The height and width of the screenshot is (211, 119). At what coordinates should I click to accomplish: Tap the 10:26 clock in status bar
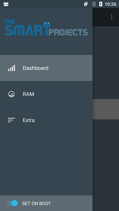coord(111,4)
